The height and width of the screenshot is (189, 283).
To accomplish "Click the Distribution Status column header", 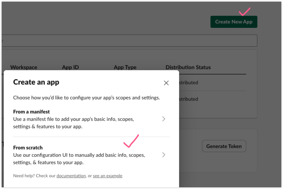I will 188,67.
